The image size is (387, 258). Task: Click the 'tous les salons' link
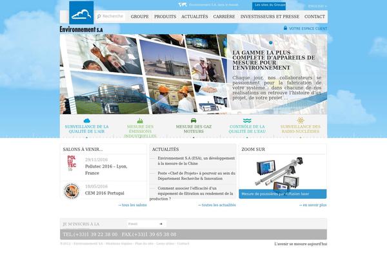(x=133, y=205)
